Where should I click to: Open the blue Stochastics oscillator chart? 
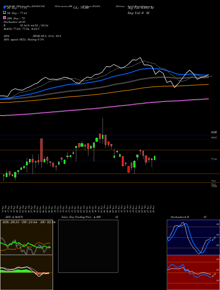point(193,237)
